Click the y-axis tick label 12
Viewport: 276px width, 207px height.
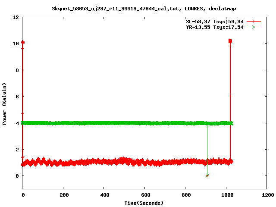click(16, 17)
